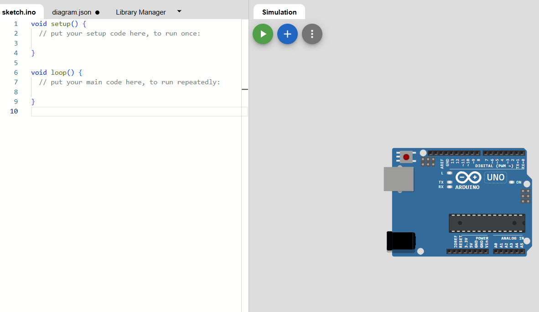Click line number 6 in the editor gutter
This screenshot has height=312, width=539.
[x=16, y=72]
